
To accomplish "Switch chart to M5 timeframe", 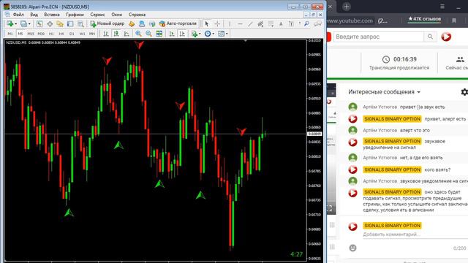I will (20, 34).
